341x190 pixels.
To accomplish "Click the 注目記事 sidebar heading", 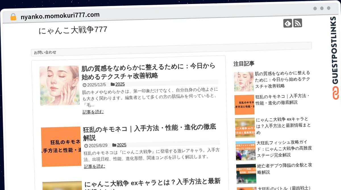I will (x=244, y=64).
